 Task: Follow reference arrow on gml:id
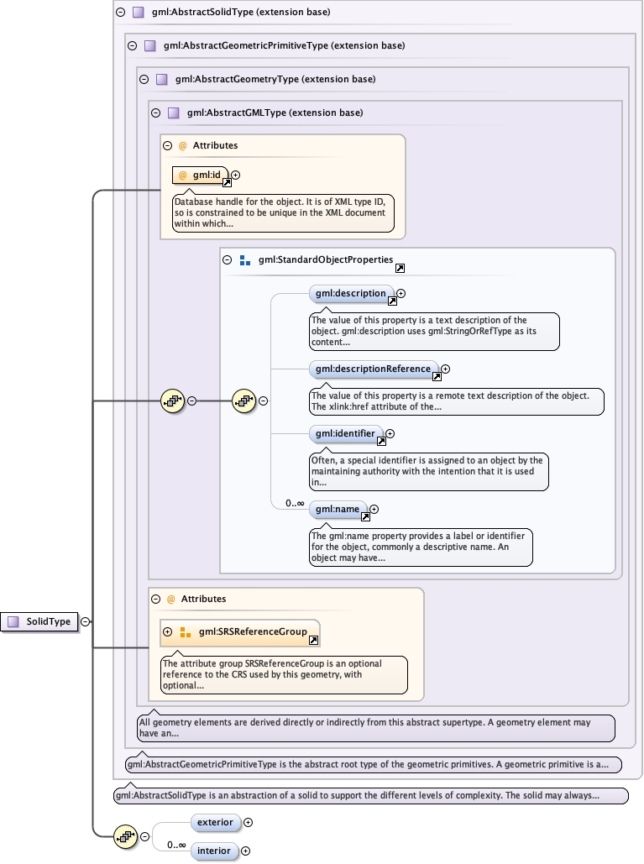pyautogui.click(x=227, y=182)
